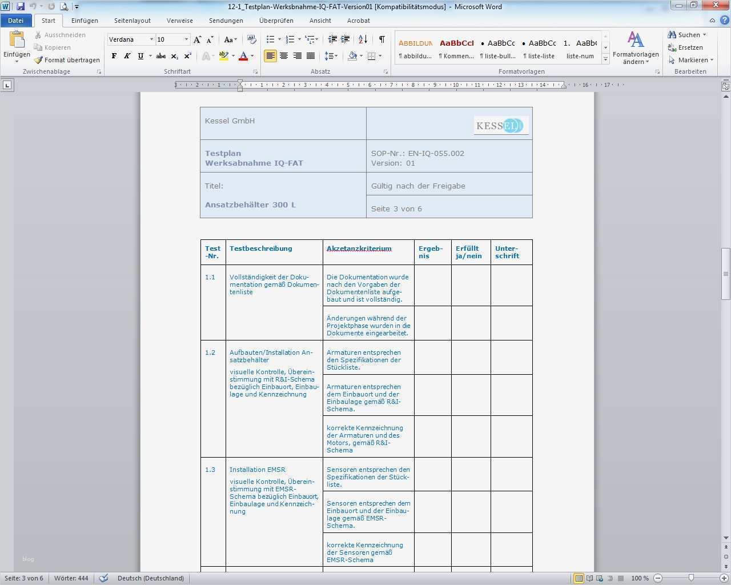Sort the selected text alphabetically
The width and height of the screenshot is (731, 585).
[363, 39]
